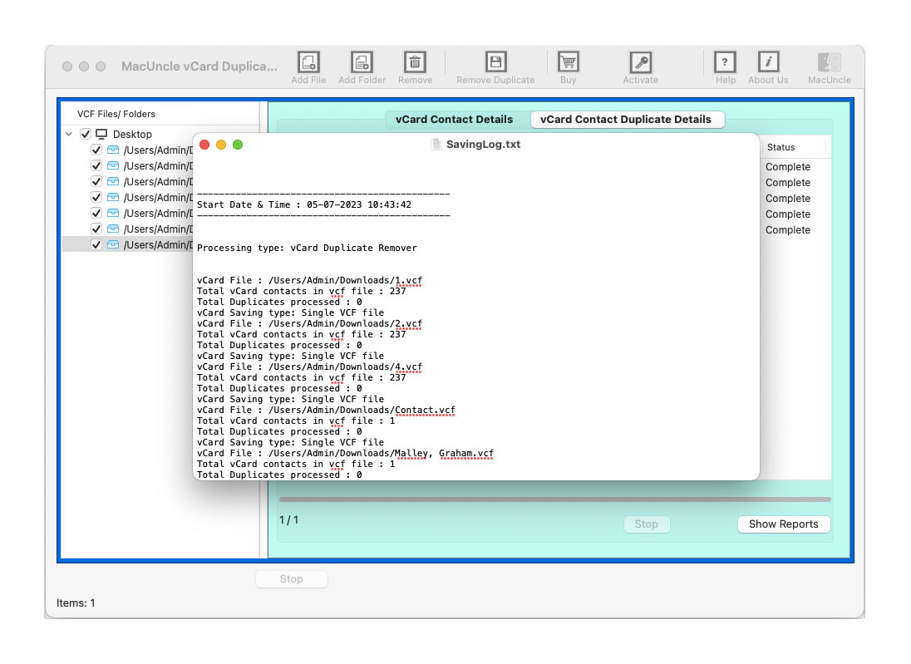Uncheck the Desktop root checkbox
The height and width of the screenshot is (664, 911).
click(x=86, y=134)
